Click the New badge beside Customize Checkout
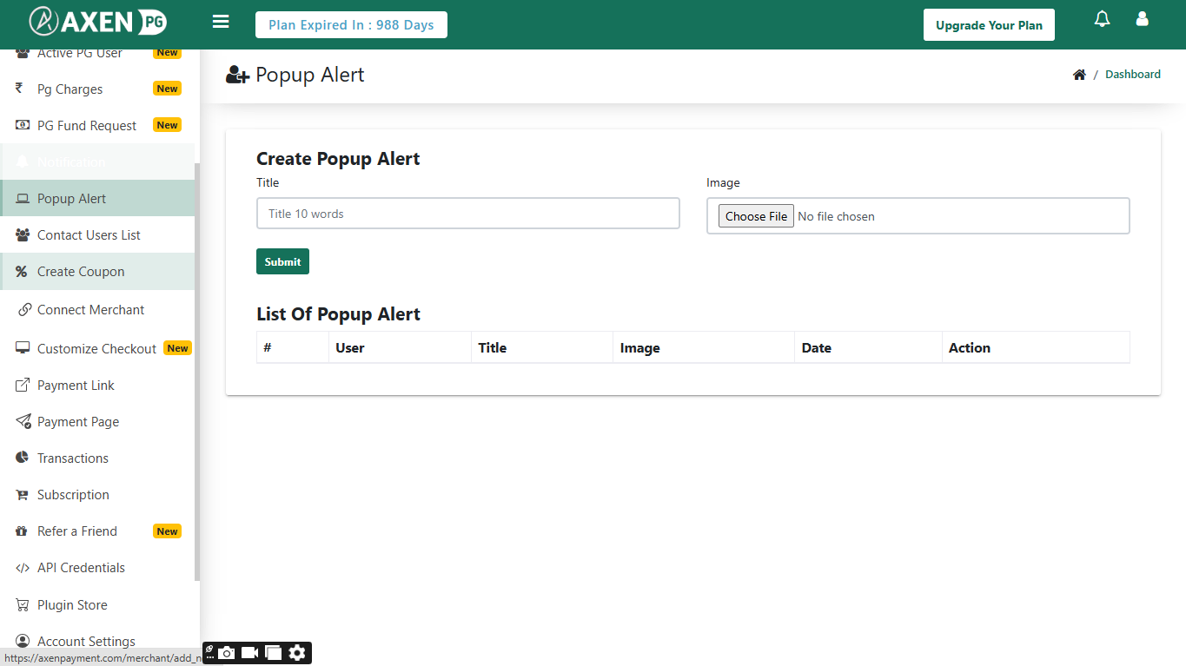1186x666 pixels. pos(177,348)
